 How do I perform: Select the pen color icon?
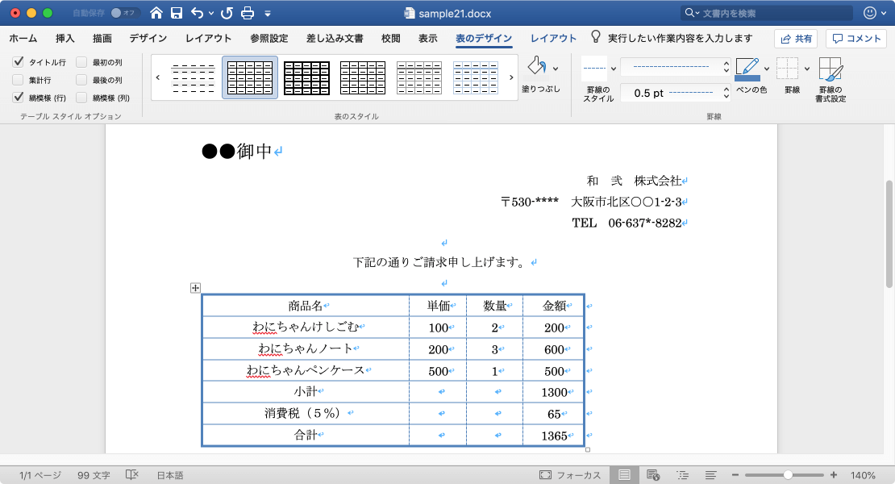(747, 69)
